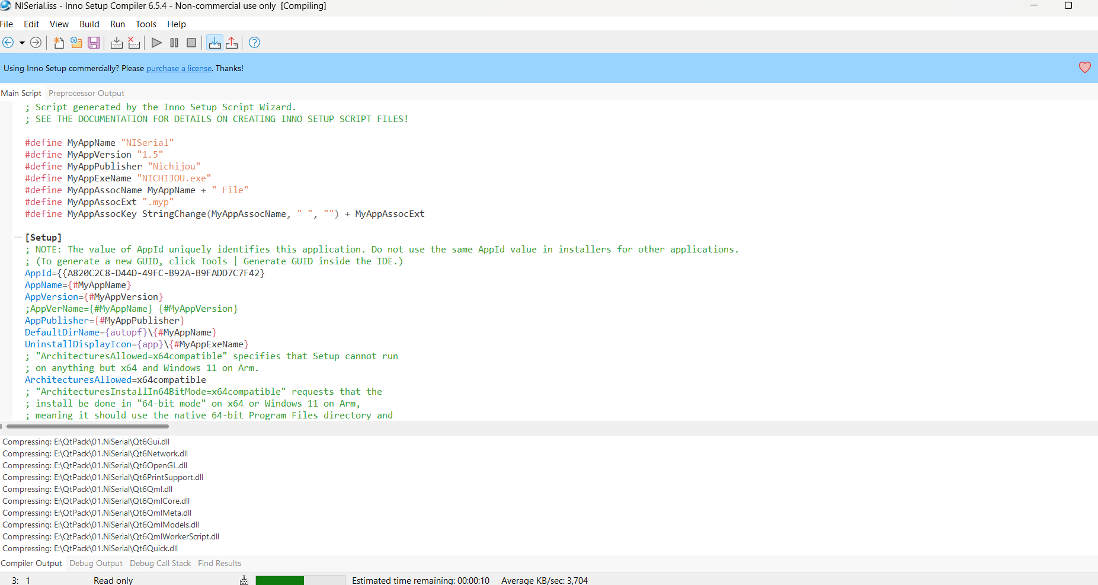Click the MyAppAssocExt ".myp" define line
The height and width of the screenshot is (585, 1098).
pyautogui.click(x=100, y=202)
